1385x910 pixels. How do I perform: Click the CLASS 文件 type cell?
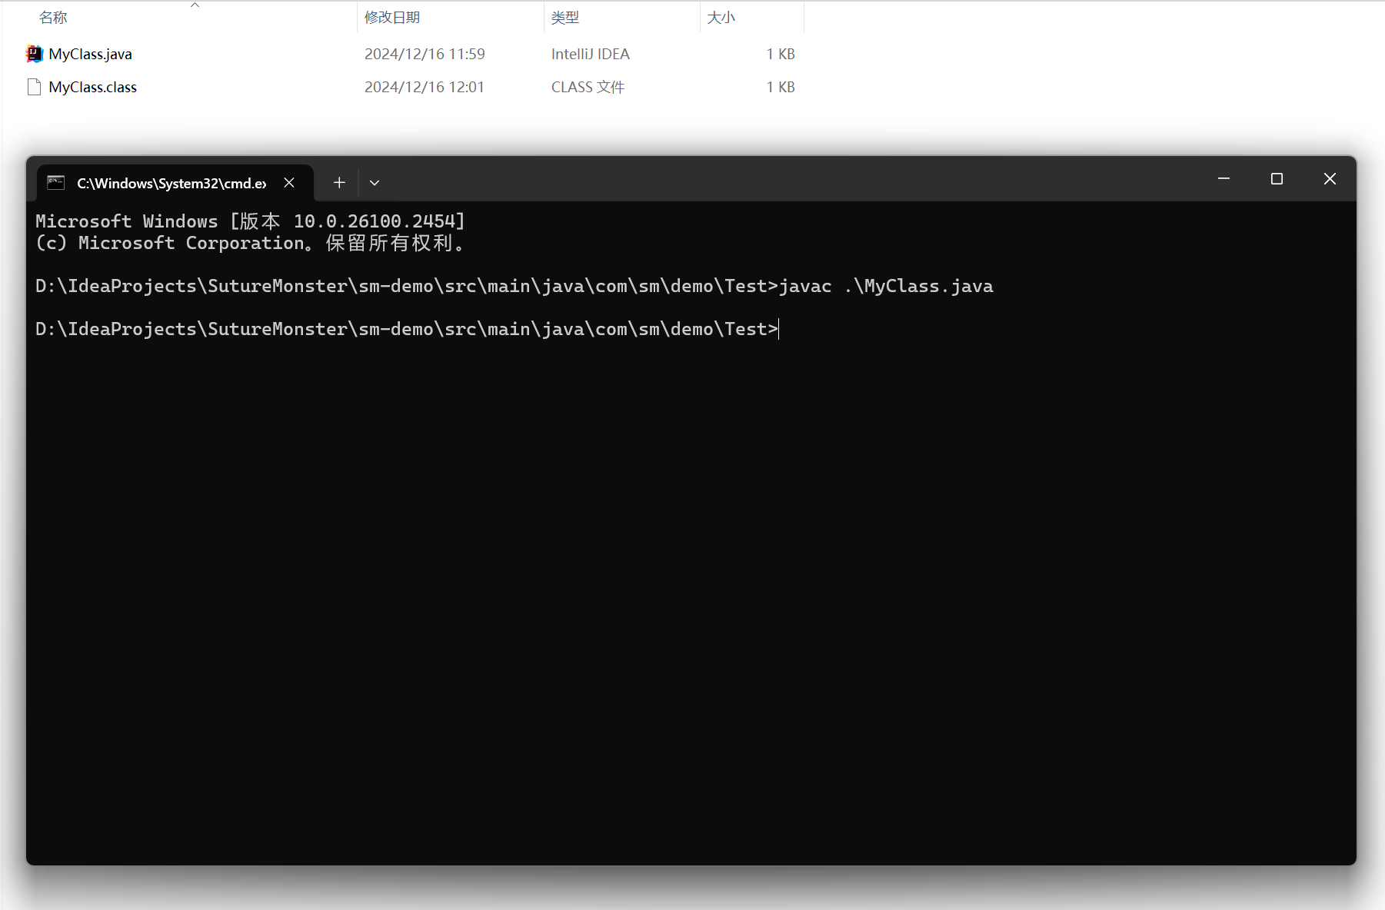588,87
